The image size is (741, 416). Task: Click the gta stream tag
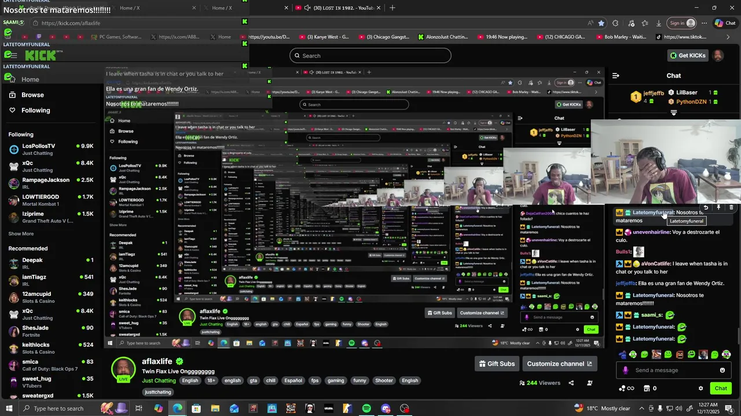point(253,381)
